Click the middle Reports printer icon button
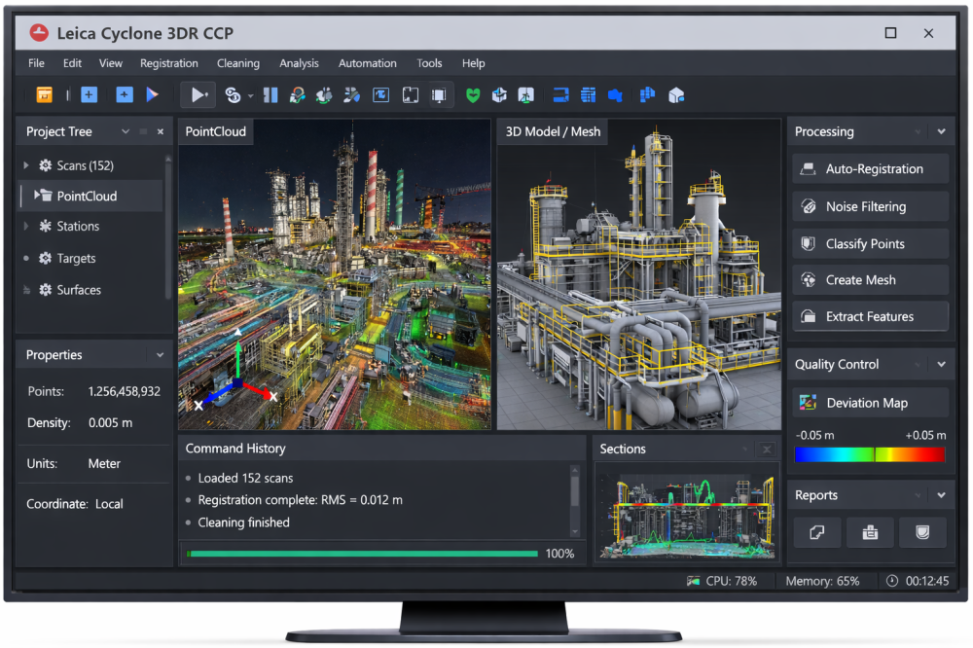Screen dimensions: 973x648 tap(870, 532)
